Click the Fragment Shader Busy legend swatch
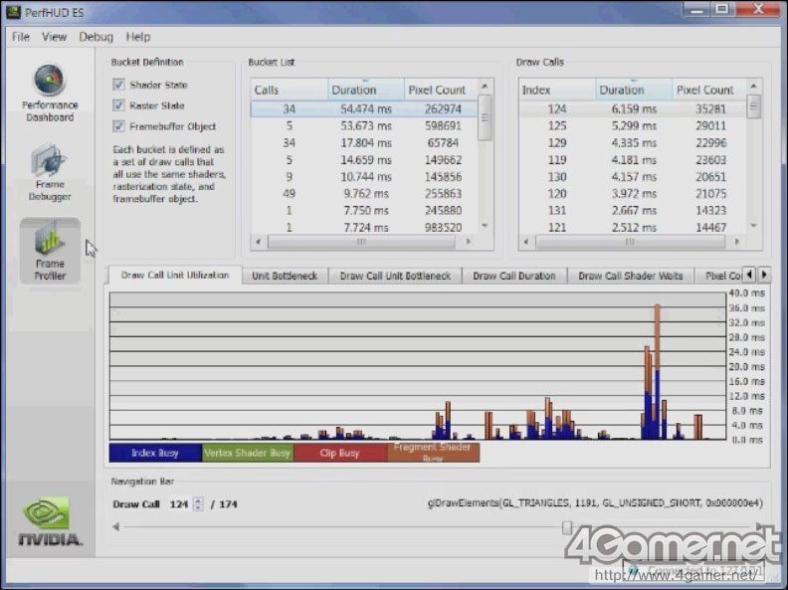 (x=433, y=453)
